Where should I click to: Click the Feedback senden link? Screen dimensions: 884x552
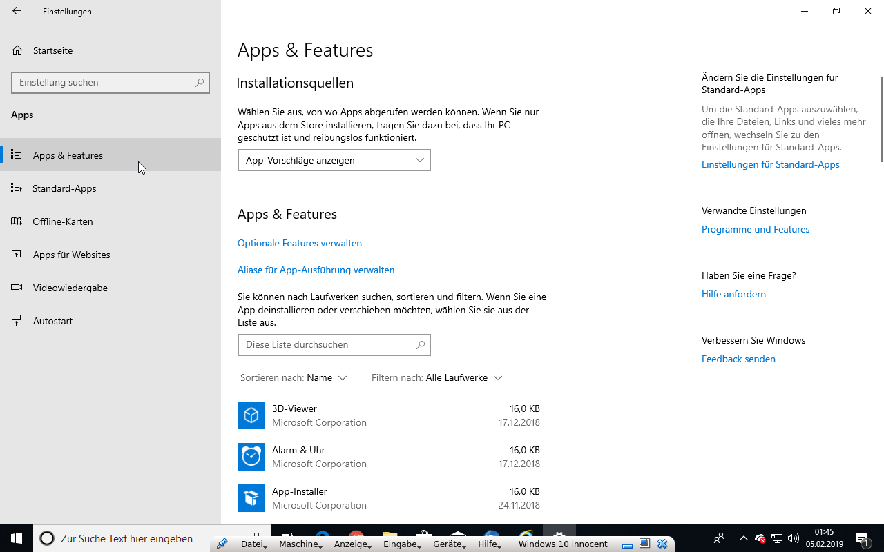point(738,359)
